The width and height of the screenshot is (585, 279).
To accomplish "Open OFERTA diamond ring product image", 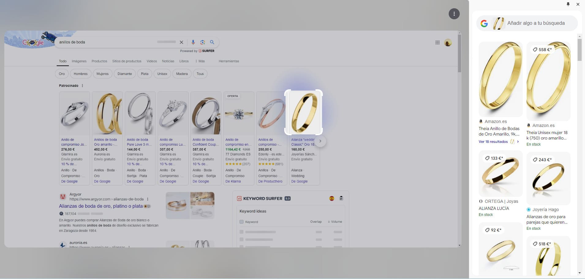I will click(x=239, y=113).
